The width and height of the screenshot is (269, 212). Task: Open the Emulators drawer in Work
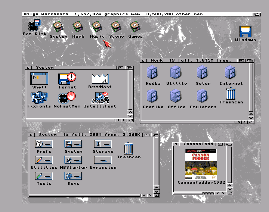[x=203, y=96]
